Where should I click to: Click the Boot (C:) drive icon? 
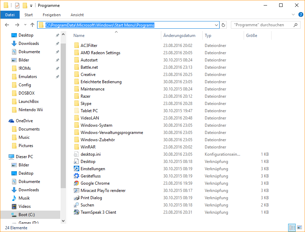[14, 215]
